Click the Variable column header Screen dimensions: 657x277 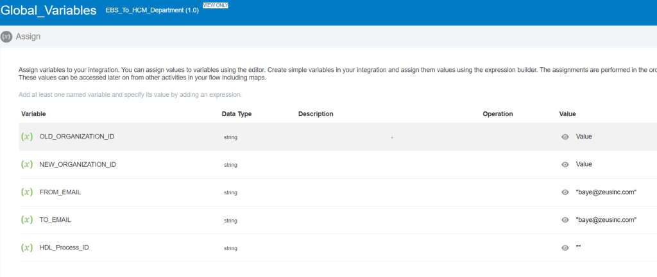tap(33, 114)
